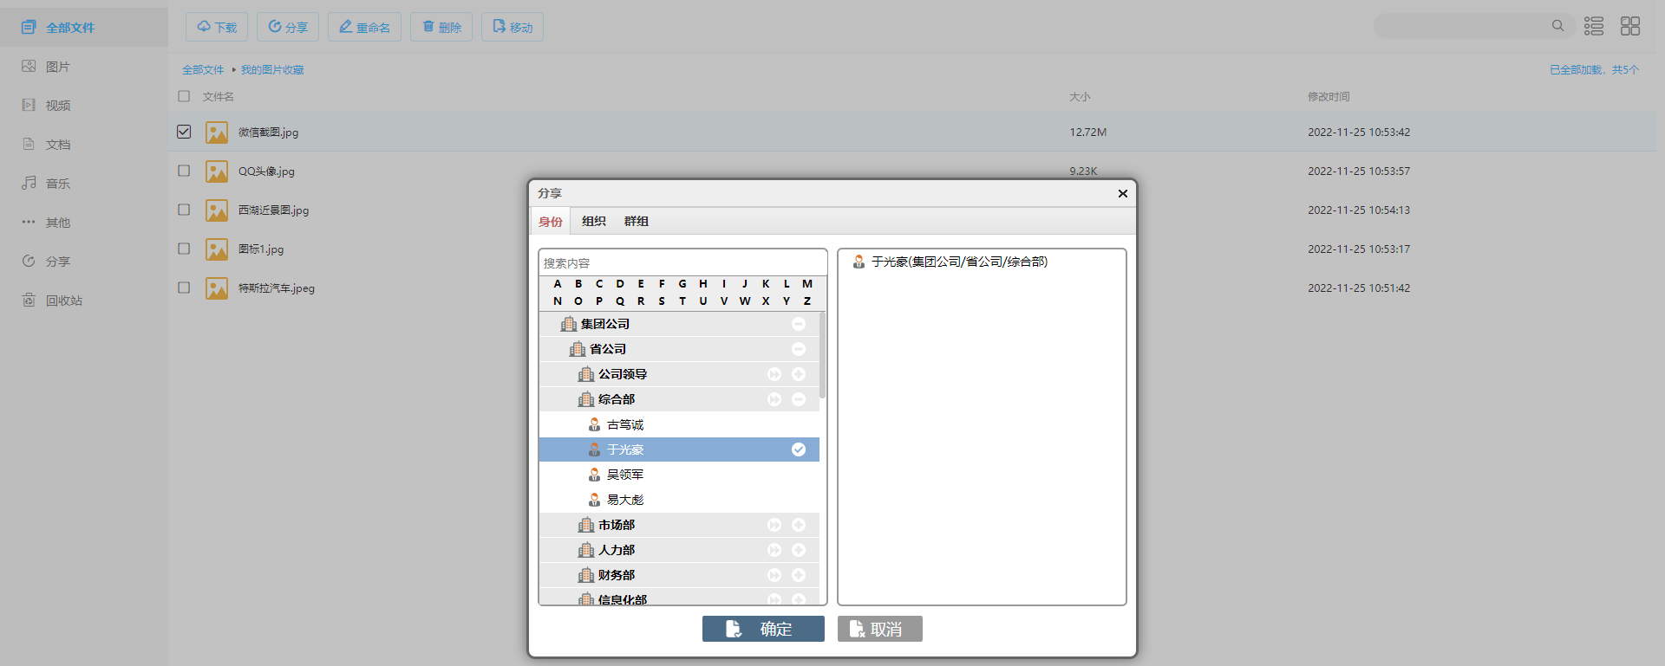Click the 取消 cancel button

click(879, 629)
